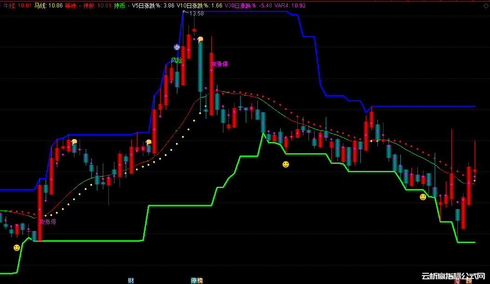This screenshot has width=490, height=284.
Task: Click the blue sad-face risk icon near the peak
Action: 177,47
